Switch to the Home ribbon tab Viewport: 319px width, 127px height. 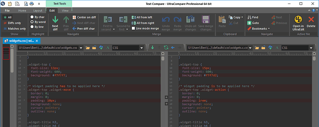coord(22,10)
